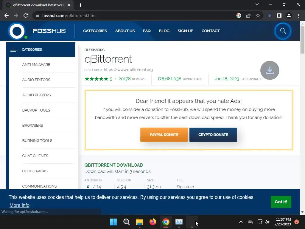
Task: Open the FAQ navigation item
Action: pos(147,31)
